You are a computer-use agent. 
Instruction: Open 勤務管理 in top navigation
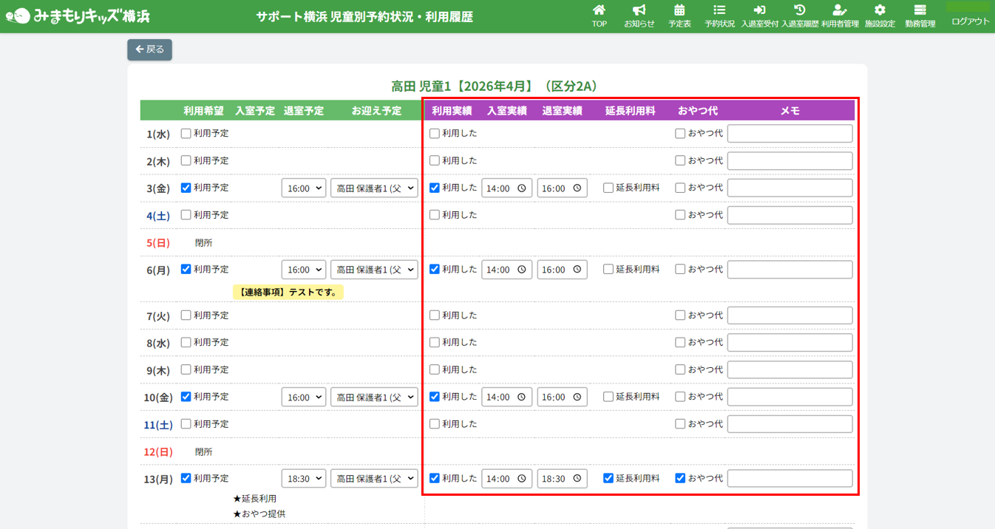click(920, 16)
